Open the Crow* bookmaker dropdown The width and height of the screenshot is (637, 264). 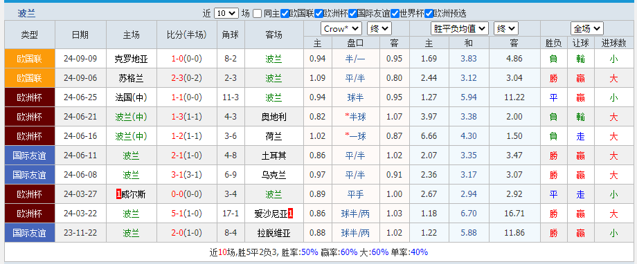point(341,29)
